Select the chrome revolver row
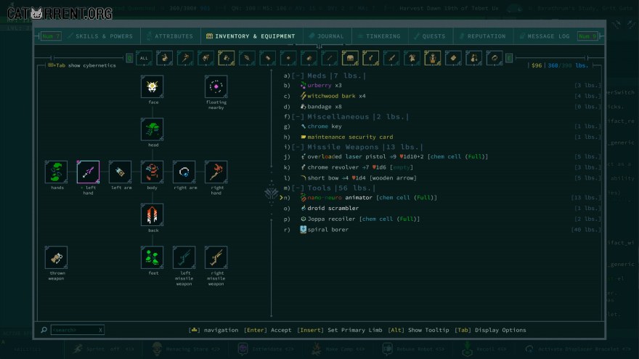Screen dimensions: 639x359 [x=442, y=167]
